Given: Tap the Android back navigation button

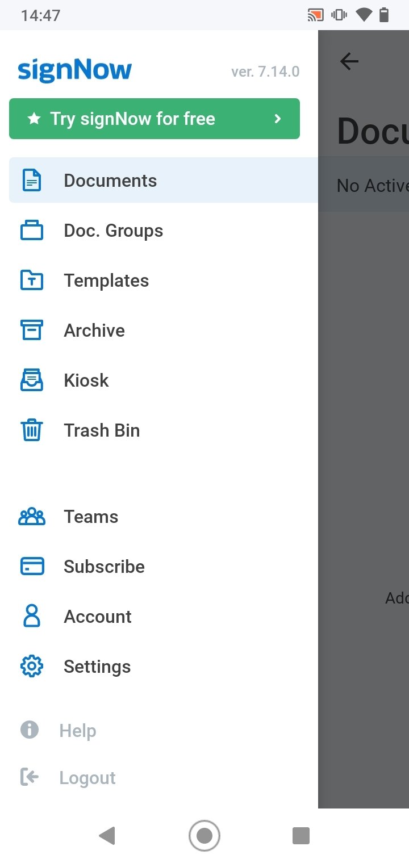Looking at the screenshot, I should (107, 835).
